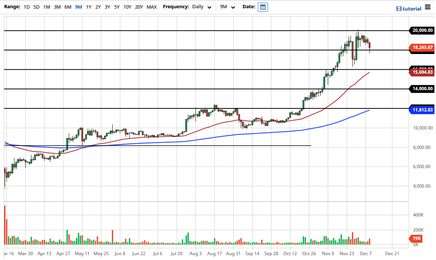Select the 1D range option
Image resolution: width=436 pixels, height=260 pixels.
coord(26,7)
